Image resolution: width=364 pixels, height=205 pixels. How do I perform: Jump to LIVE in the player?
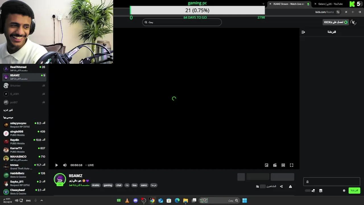pyautogui.click(x=90, y=165)
